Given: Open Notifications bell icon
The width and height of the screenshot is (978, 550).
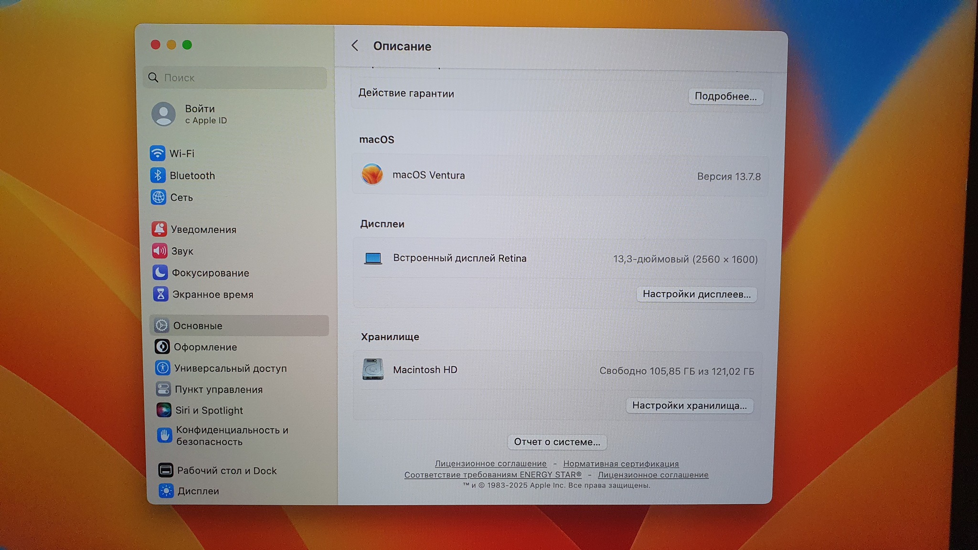Looking at the screenshot, I should 159,229.
